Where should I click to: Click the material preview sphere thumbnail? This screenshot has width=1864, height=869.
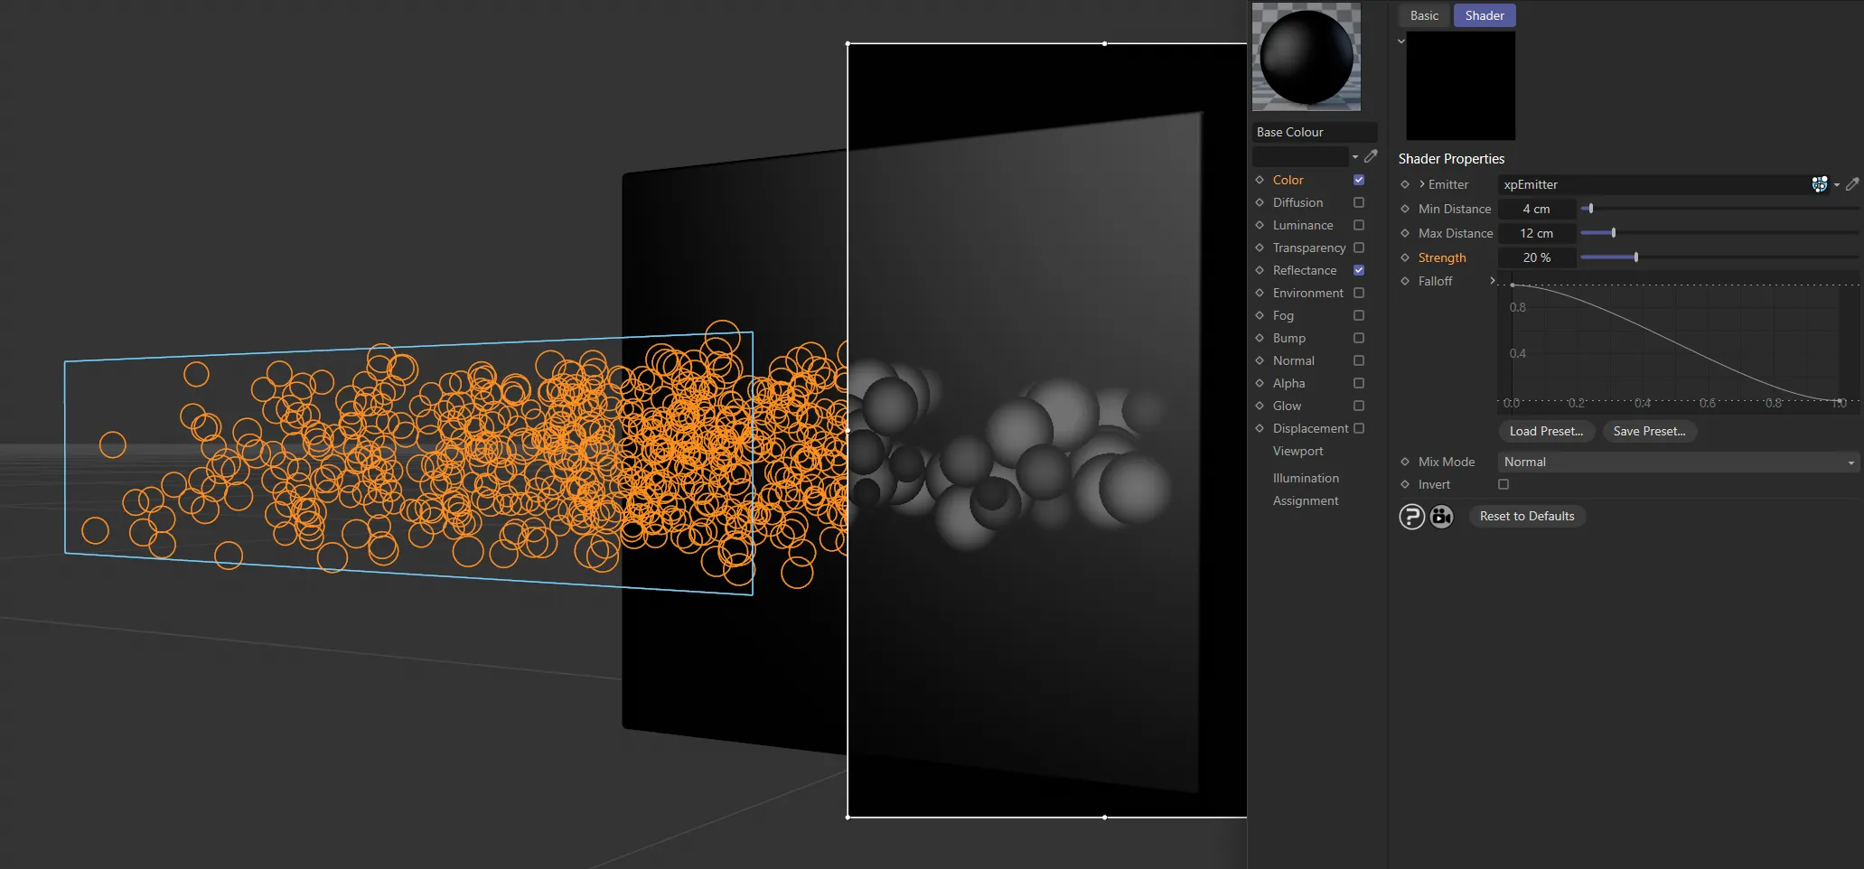click(x=1306, y=57)
